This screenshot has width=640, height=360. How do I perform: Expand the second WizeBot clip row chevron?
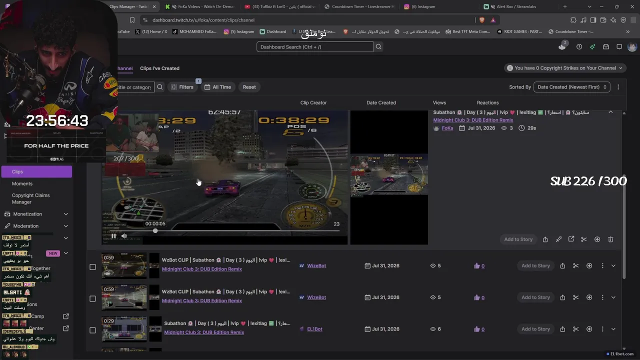613,297
